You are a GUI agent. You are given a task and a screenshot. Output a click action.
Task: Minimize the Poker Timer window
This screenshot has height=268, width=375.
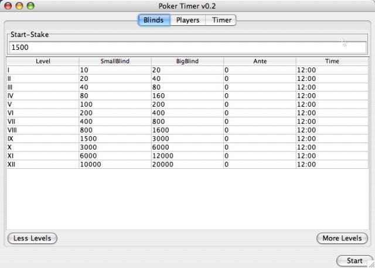19,6
